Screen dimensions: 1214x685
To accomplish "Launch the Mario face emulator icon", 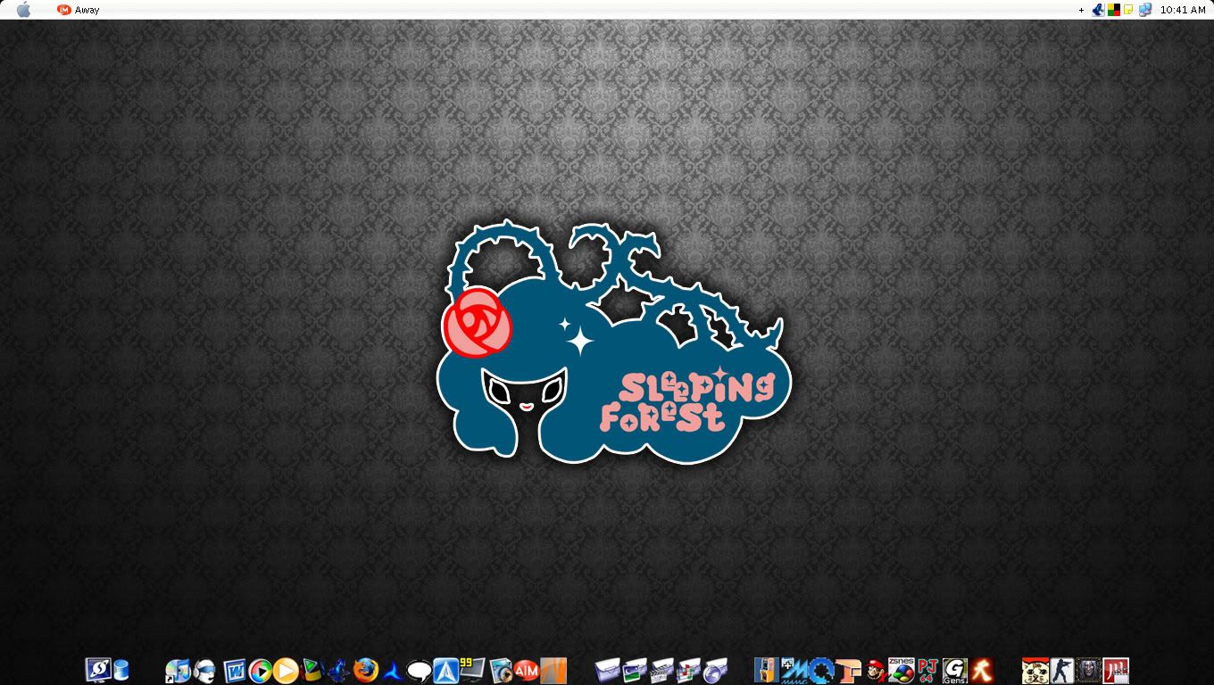I will (x=875, y=670).
